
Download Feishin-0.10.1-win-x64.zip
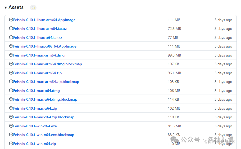pos(35,144)
